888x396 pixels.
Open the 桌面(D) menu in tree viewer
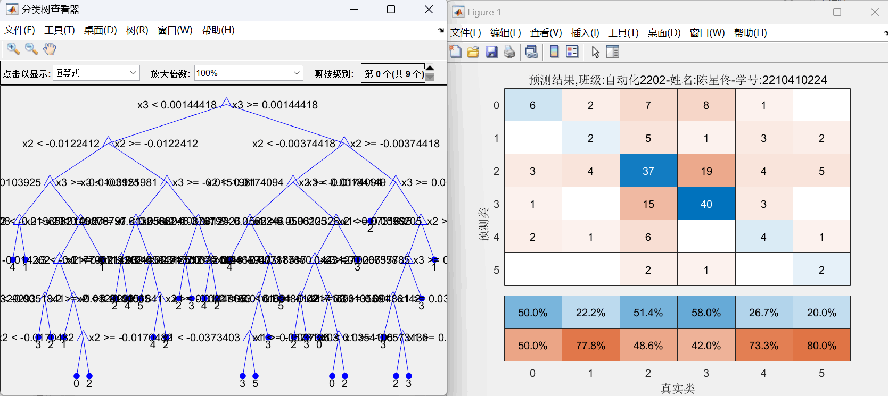[x=101, y=30]
